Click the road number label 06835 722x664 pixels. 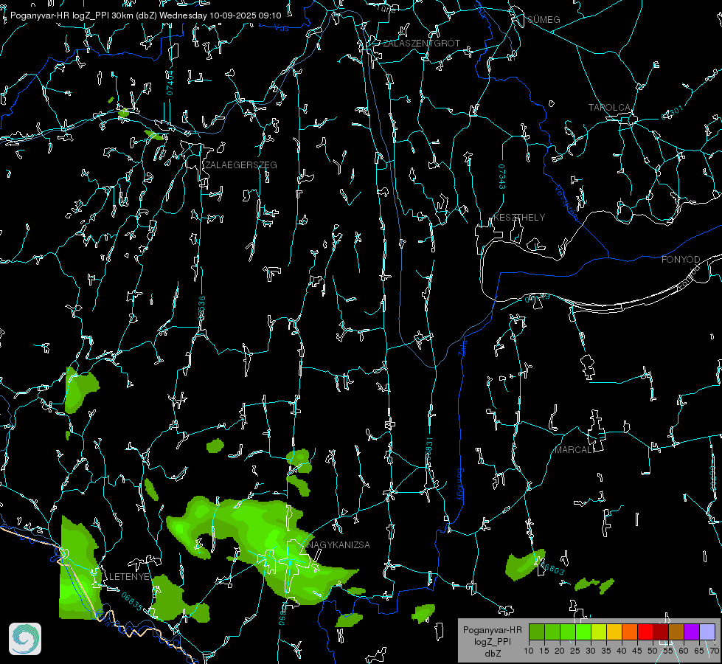tap(132, 602)
